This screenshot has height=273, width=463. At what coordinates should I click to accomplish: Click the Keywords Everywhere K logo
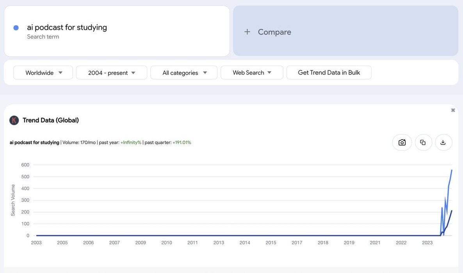[14, 120]
